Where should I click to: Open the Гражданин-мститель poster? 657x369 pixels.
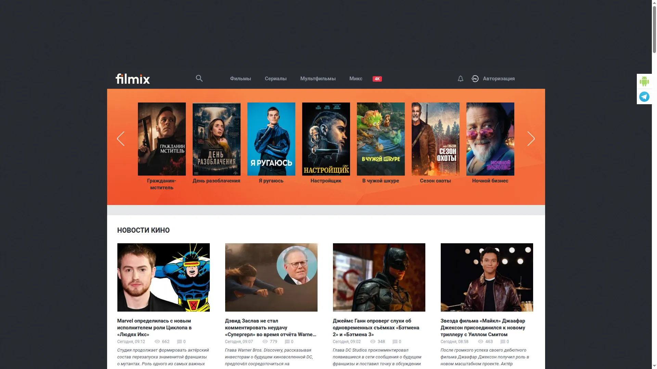point(162,139)
